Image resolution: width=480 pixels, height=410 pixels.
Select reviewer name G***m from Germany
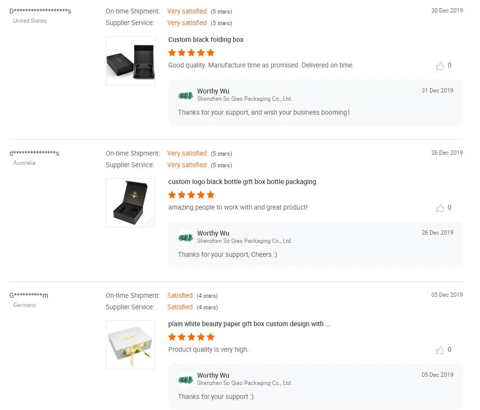29,295
